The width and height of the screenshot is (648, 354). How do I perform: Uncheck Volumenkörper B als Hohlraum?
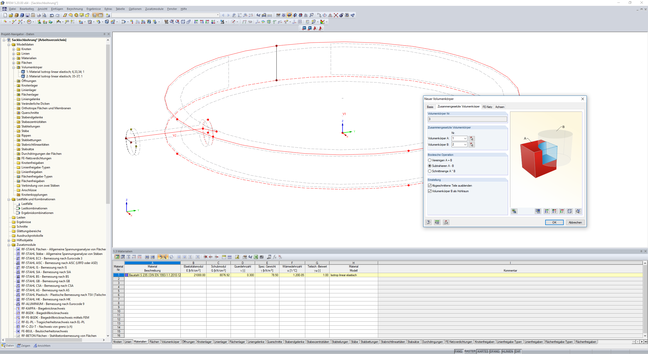coord(430,191)
